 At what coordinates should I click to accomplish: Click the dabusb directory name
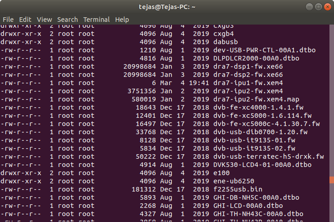tap(226, 42)
